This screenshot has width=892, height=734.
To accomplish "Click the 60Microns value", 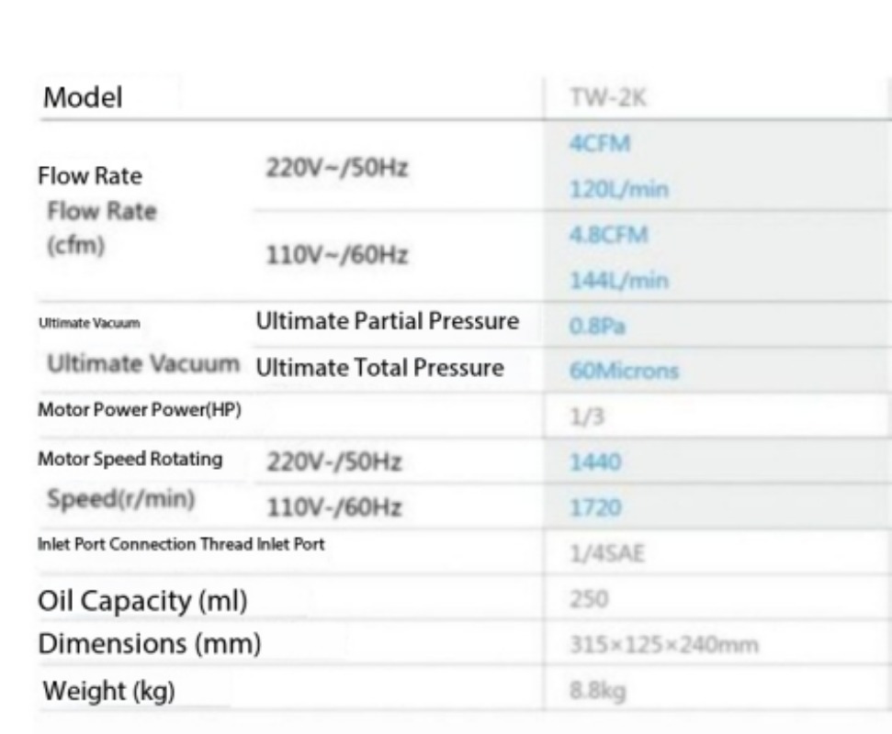I will click(x=624, y=371).
